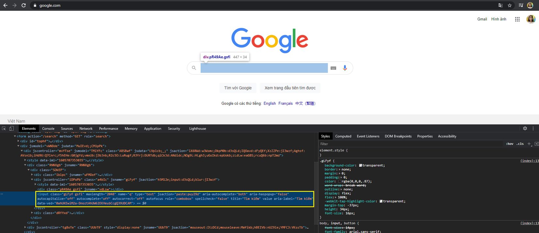Image resolution: width=539 pixels, height=233 pixels.
Task: Open the Chrome profile avatar in toolbar
Action: point(530,5)
